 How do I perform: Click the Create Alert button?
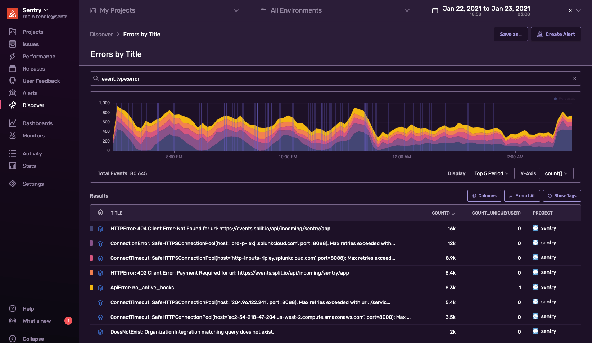(x=556, y=34)
